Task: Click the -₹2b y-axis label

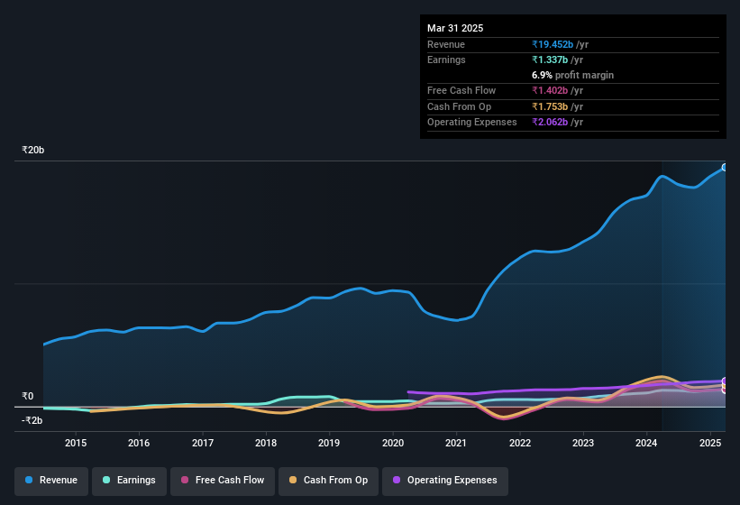Action: point(32,420)
